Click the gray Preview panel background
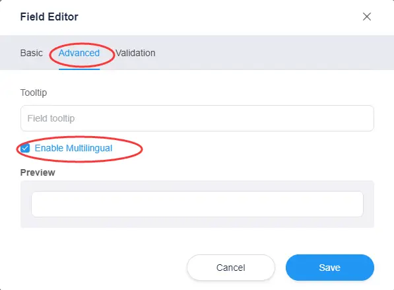 (197, 223)
